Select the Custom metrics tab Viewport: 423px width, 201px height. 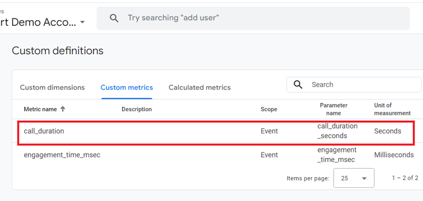point(127,88)
